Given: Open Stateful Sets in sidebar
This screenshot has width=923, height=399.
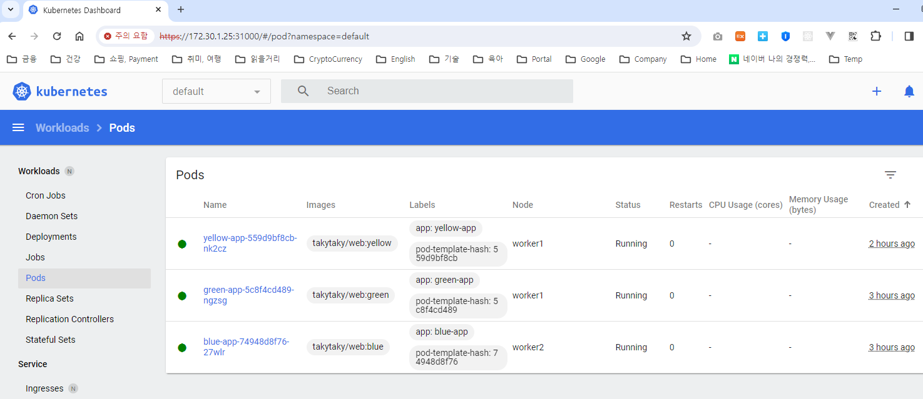Looking at the screenshot, I should coord(50,340).
